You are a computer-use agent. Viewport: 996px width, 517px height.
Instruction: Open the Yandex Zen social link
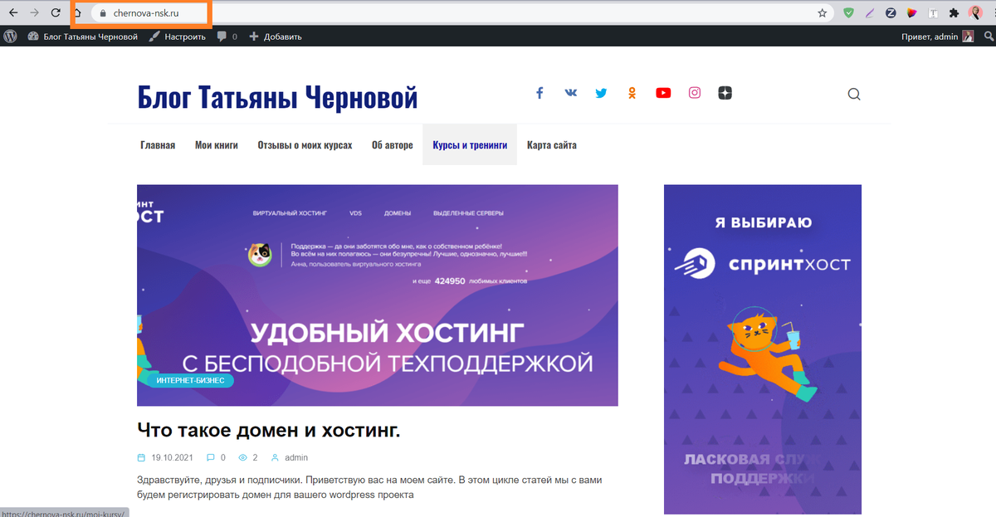[x=725, y=94]
